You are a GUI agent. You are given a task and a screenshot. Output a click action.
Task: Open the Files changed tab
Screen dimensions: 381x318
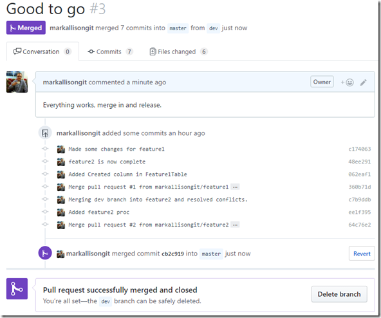178,51
